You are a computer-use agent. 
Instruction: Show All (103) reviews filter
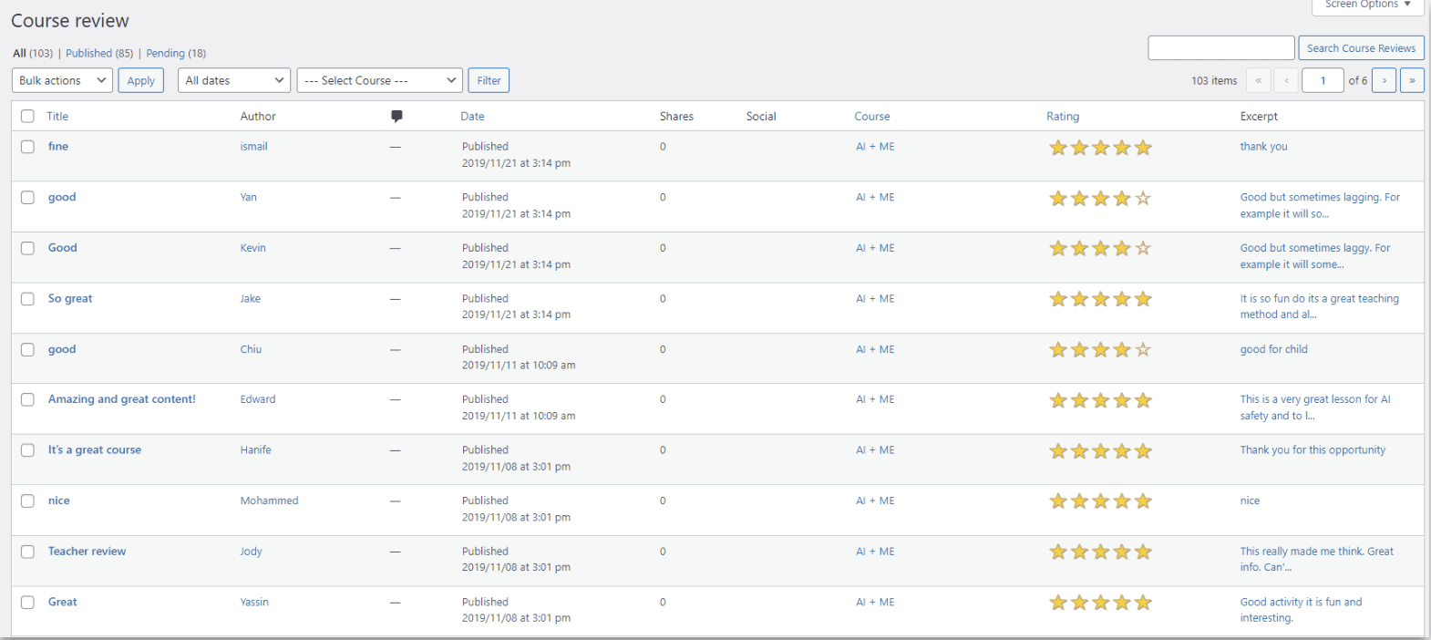[x=33, y=53]
